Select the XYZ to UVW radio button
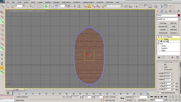The height and width of the screenshot is (102, 181). pos(162,69)
